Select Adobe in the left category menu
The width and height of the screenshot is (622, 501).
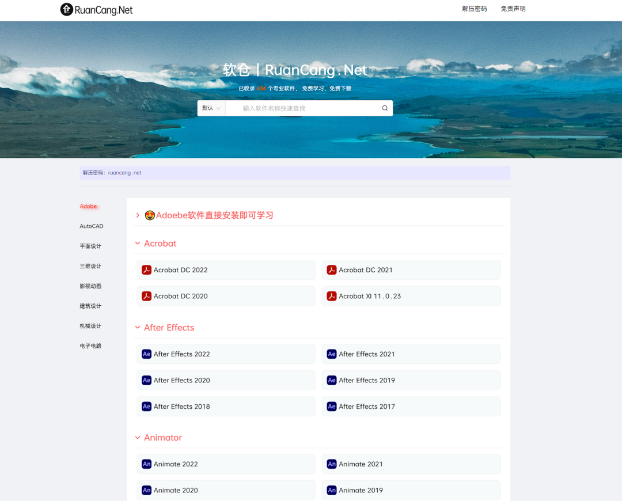[x=88, y=206]
